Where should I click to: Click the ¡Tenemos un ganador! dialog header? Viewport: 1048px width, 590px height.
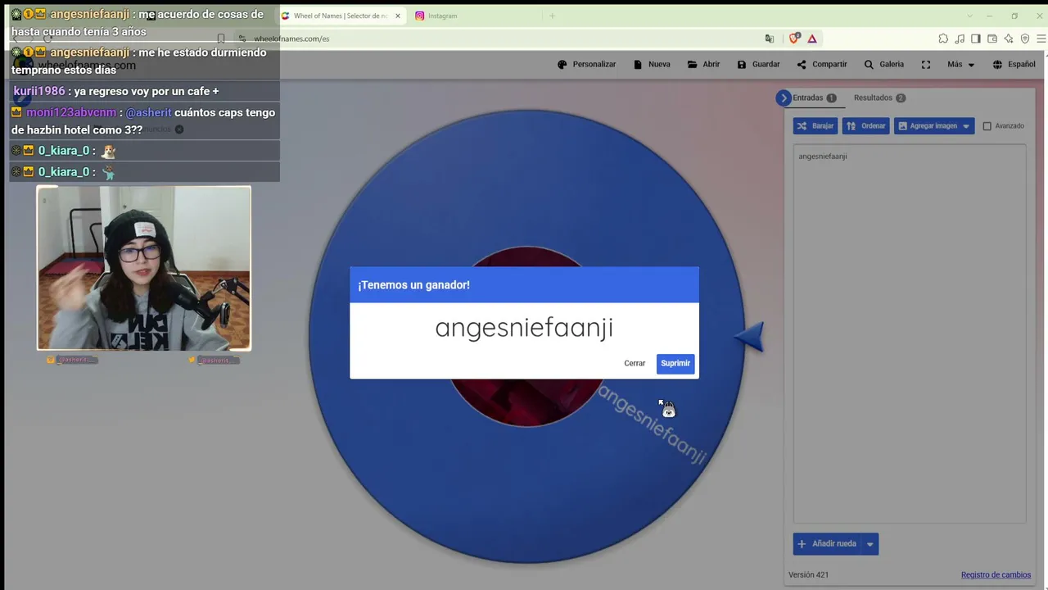524,284
